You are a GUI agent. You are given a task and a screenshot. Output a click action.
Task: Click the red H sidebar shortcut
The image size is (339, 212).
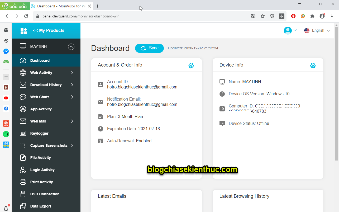coord(6,87)
